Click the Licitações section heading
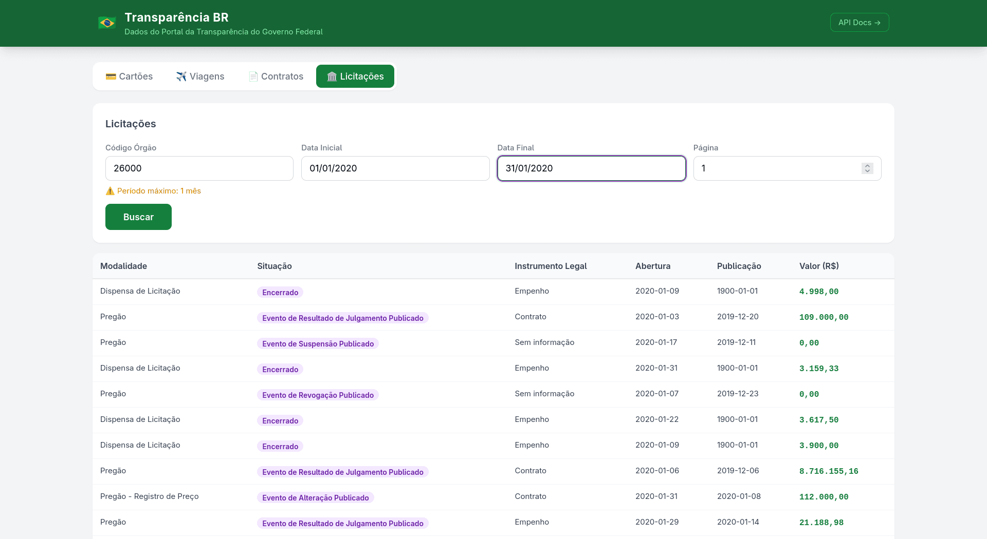Image resolution: width=987 pixels, height=539 pixels. [131, 124]
